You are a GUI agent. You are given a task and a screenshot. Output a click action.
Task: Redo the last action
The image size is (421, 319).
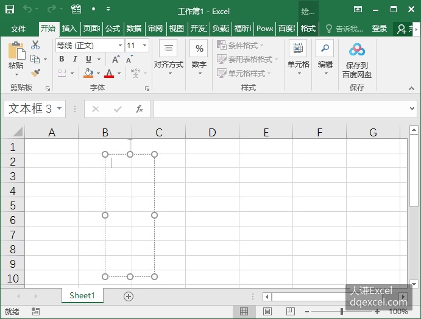[51, 9]
